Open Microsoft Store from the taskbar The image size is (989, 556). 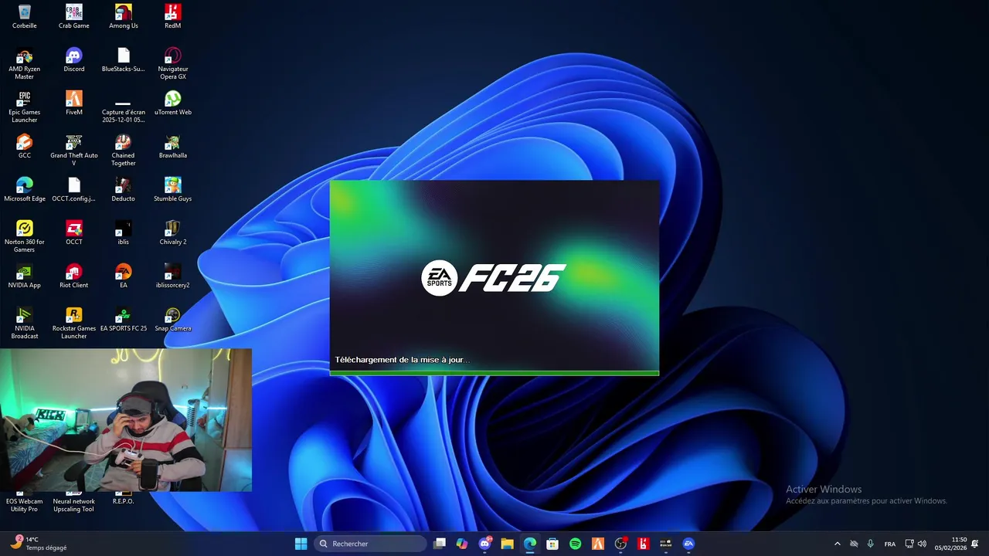point(552,544)
